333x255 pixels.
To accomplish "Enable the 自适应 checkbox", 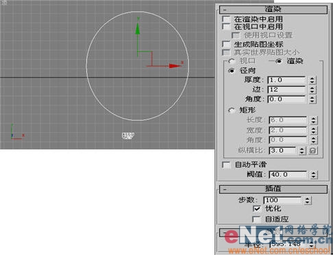I will 256,219.
